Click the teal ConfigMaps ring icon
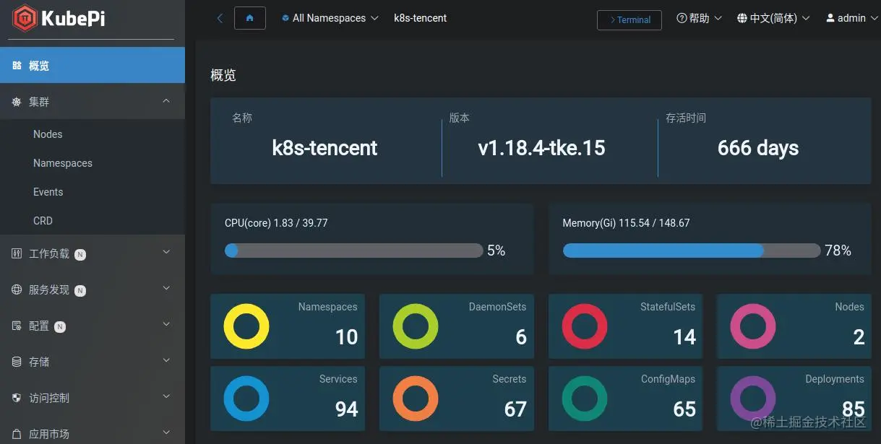Image resolution: width=881 pixels, height=444 pixels. pyautogui.click(x=585, y=399)
